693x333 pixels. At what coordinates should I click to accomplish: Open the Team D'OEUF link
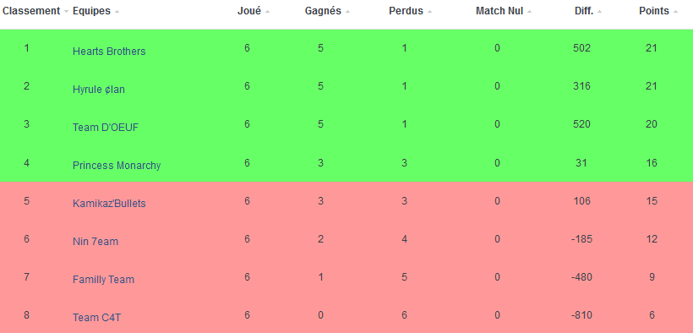[x=106, y=128]
